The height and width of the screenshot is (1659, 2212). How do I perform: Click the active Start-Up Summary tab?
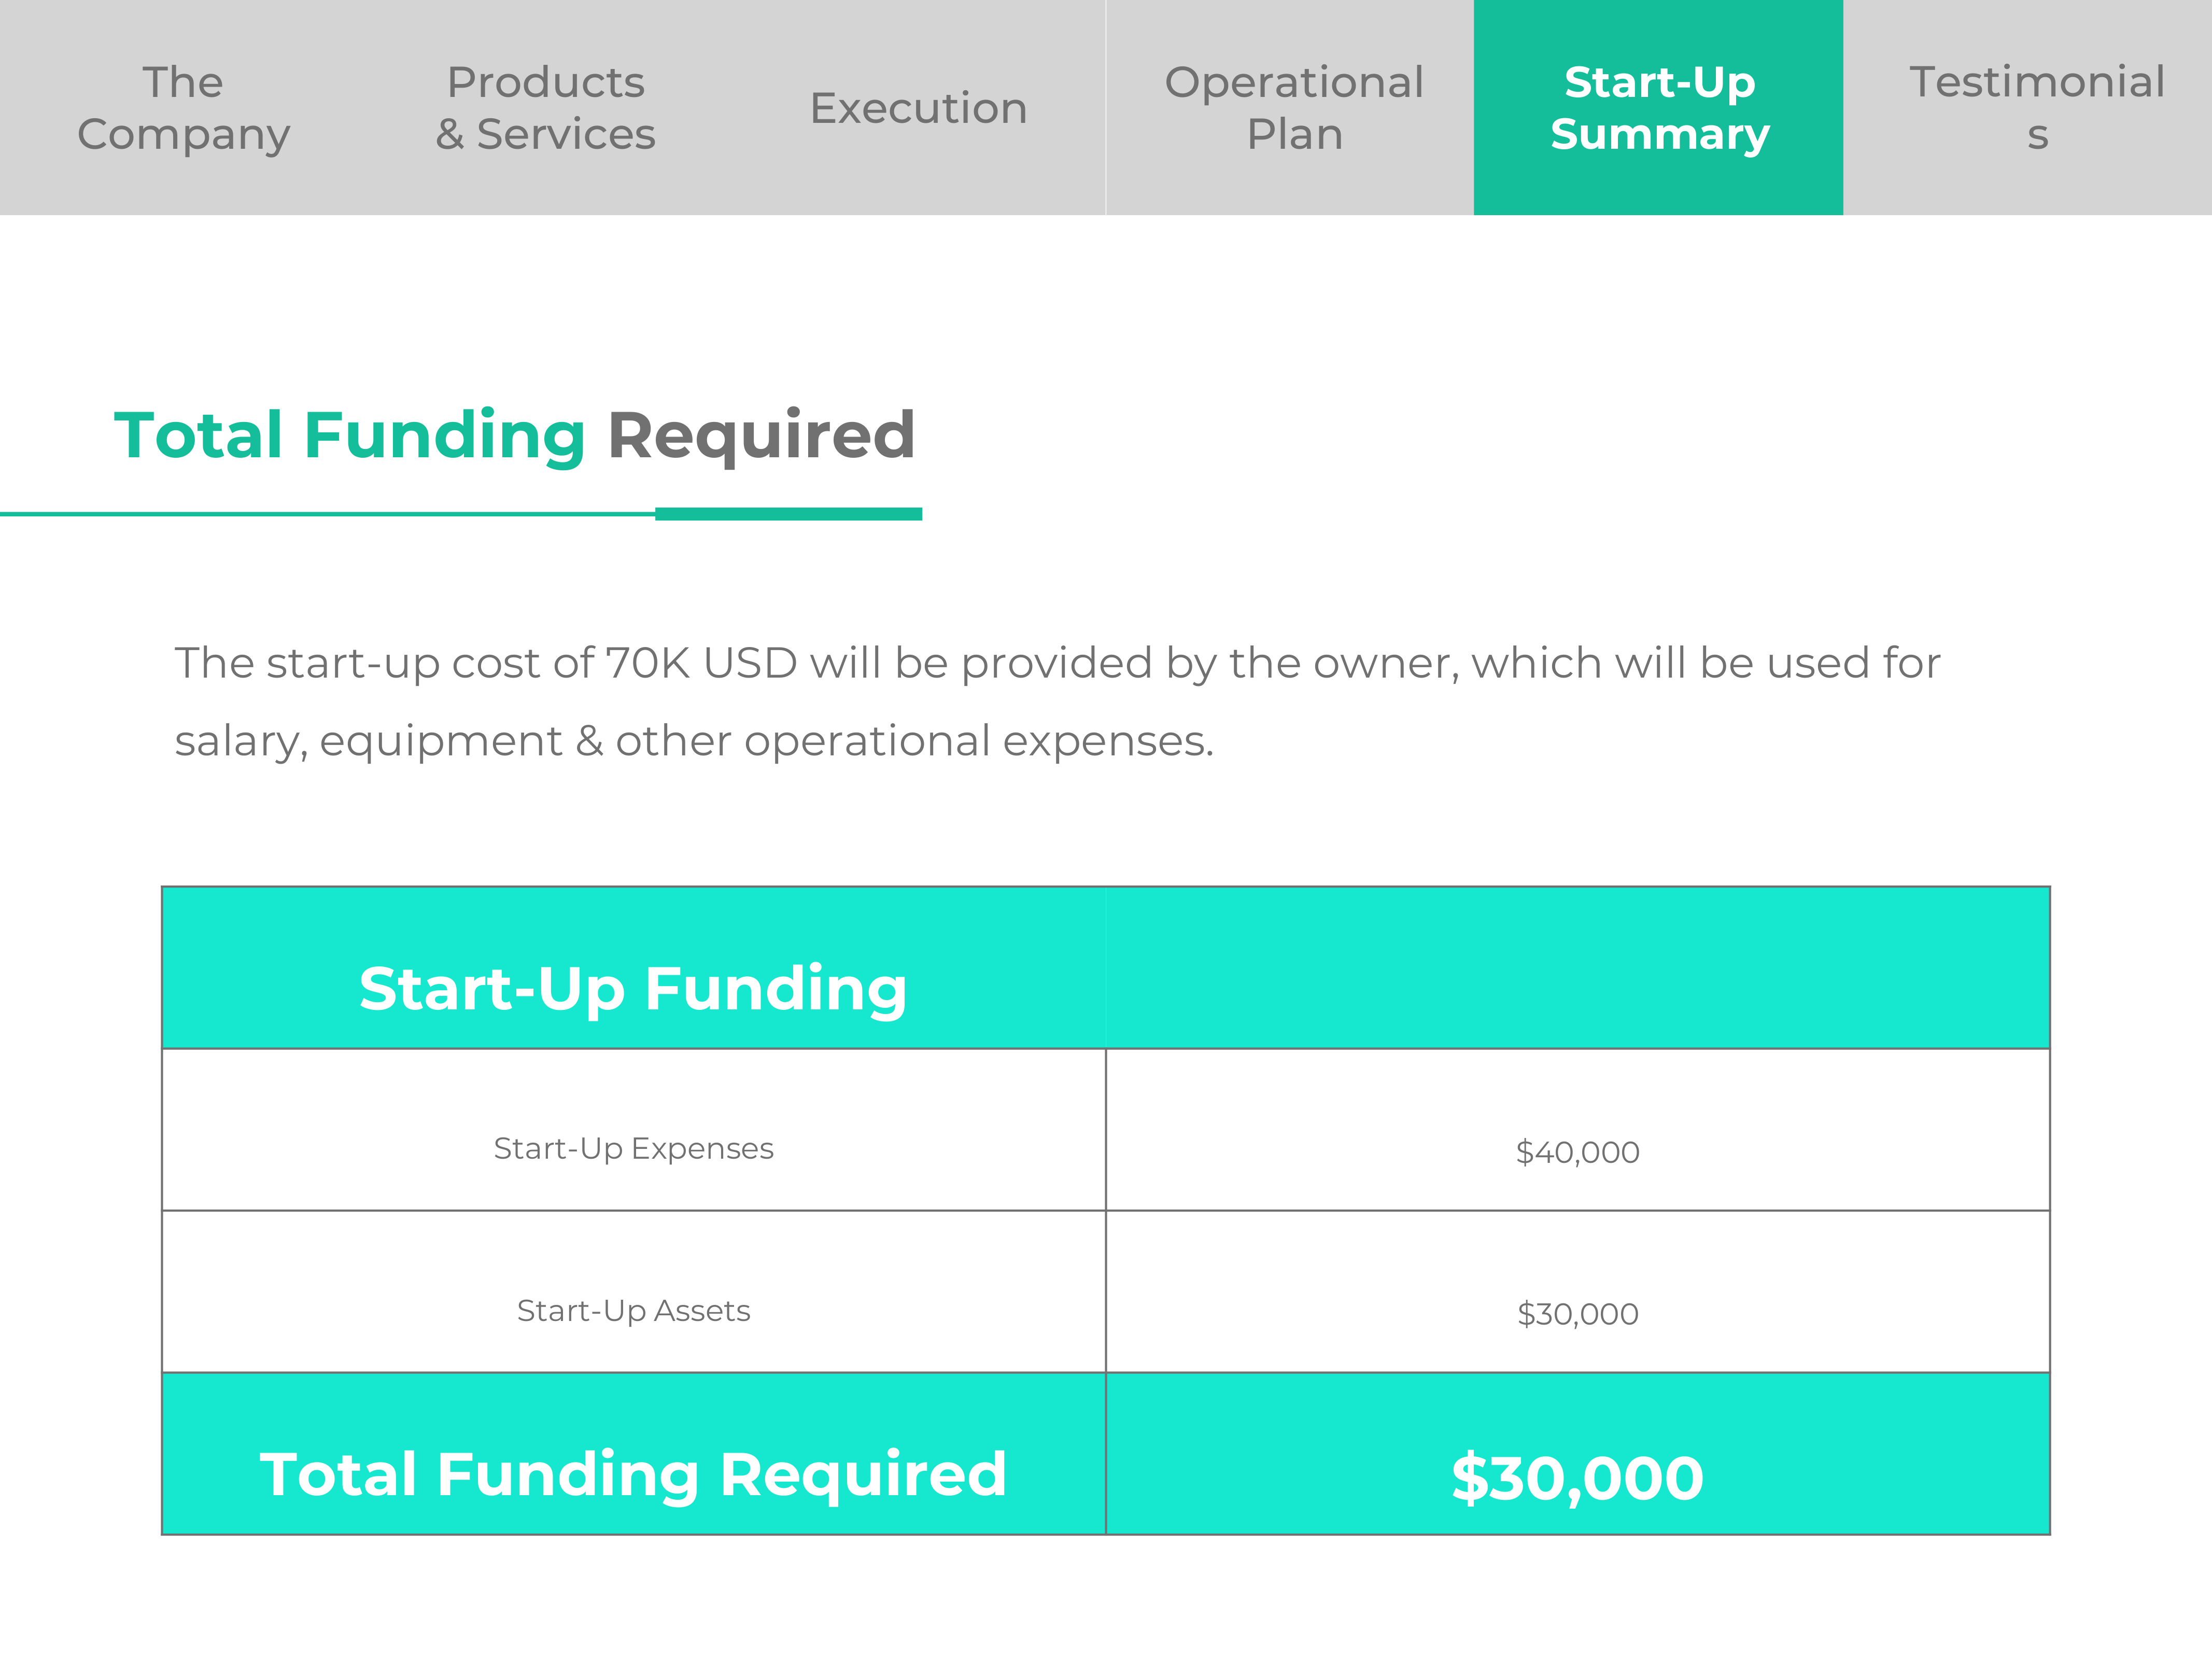(x=1659, y=108)
